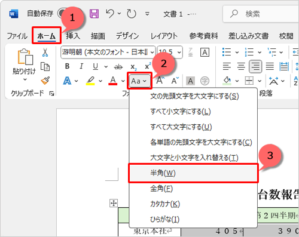
Task: Open the デザイン tab
Action: [x=127, y=36]
